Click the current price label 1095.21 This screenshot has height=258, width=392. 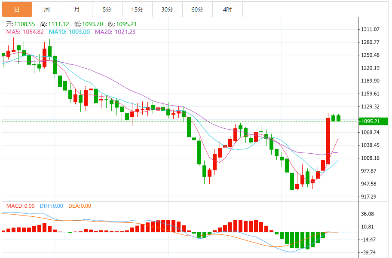click(x=373, y=121)
